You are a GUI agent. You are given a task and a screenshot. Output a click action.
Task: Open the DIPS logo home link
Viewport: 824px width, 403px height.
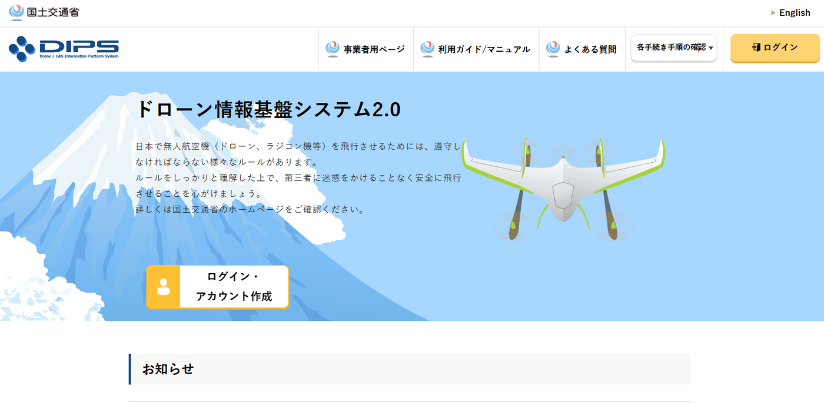[64, 49]
